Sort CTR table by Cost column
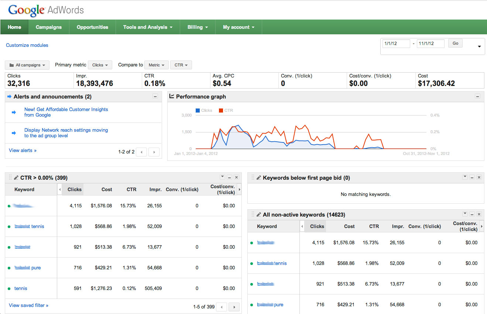Image resolution: width=487 pixels, height=314 pixels. pyautogui.click(x=107, y=189)
